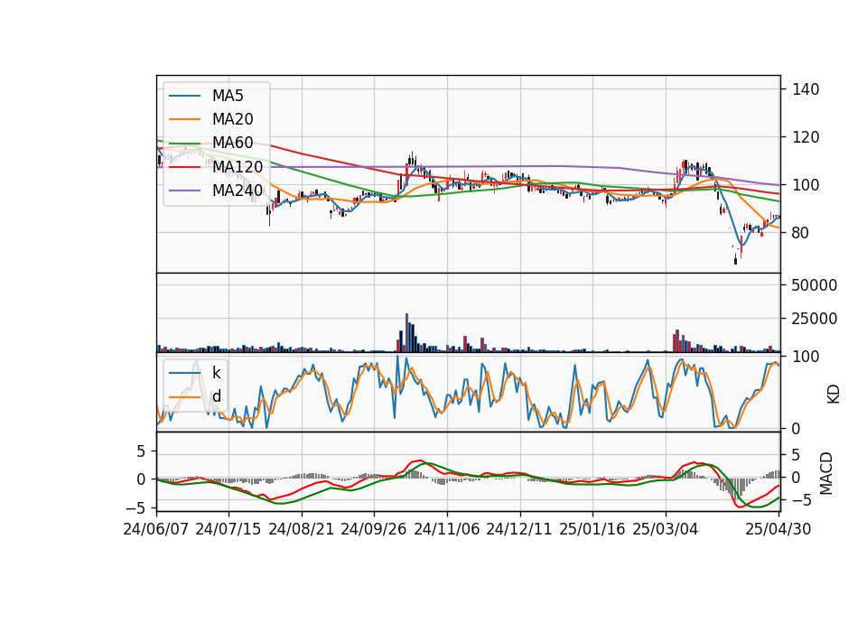Click the 140 price axis label

pyautogui.click(x=805, y=89)
